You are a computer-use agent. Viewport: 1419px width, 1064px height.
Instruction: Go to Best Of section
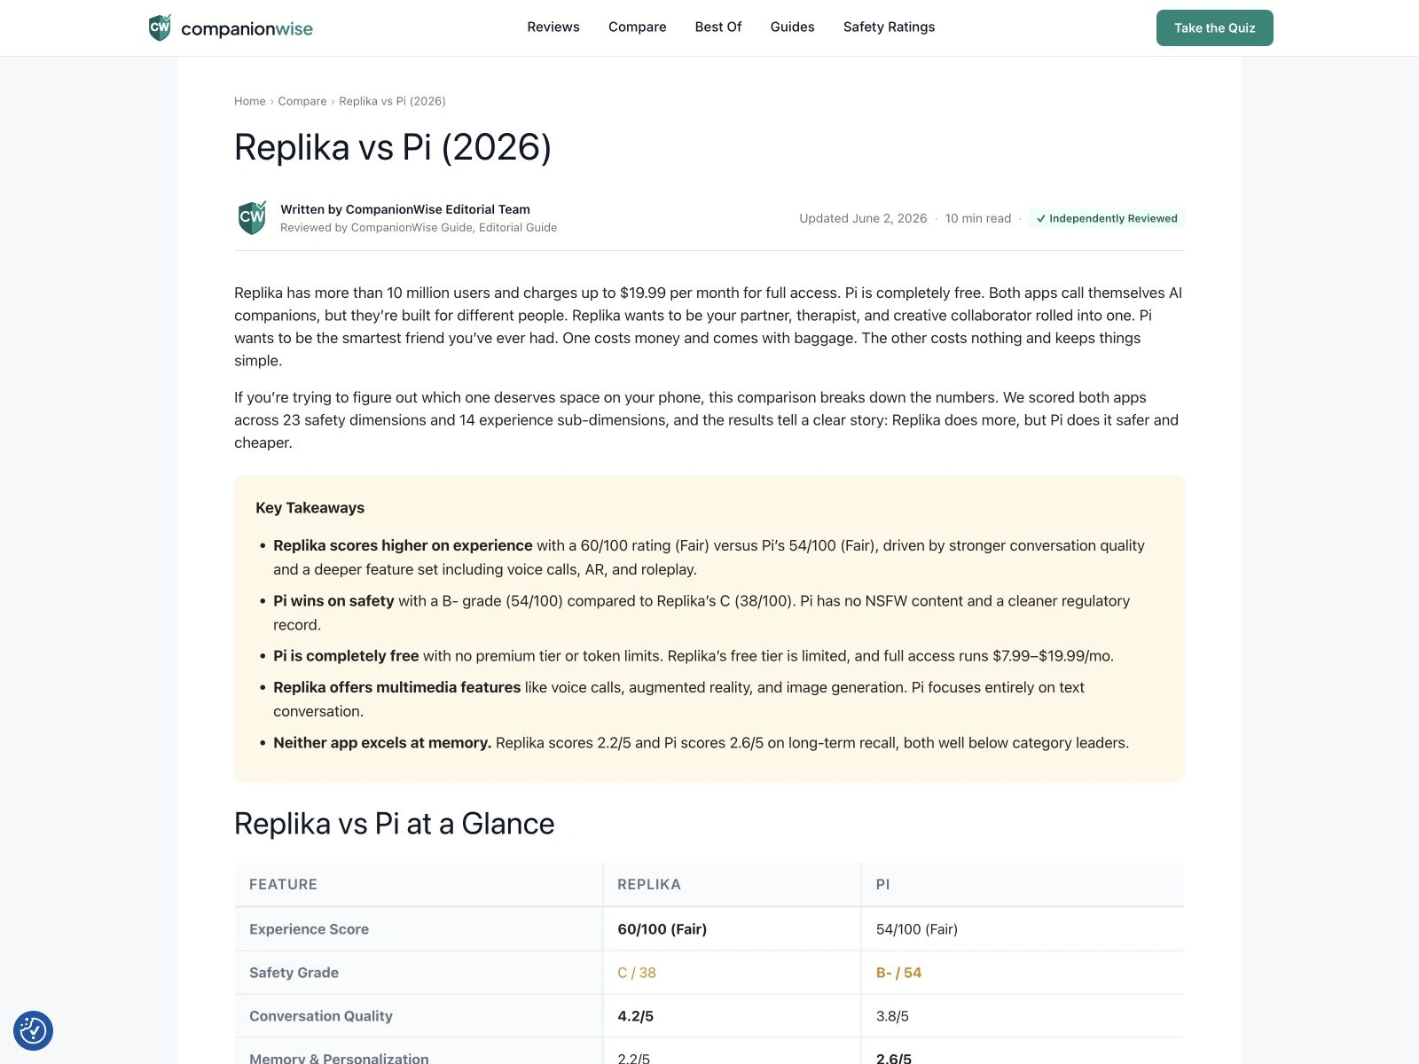718,27
